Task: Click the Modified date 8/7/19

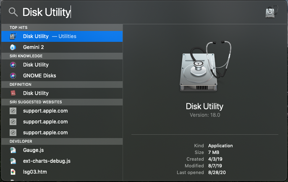Action: tap(215, 166)
